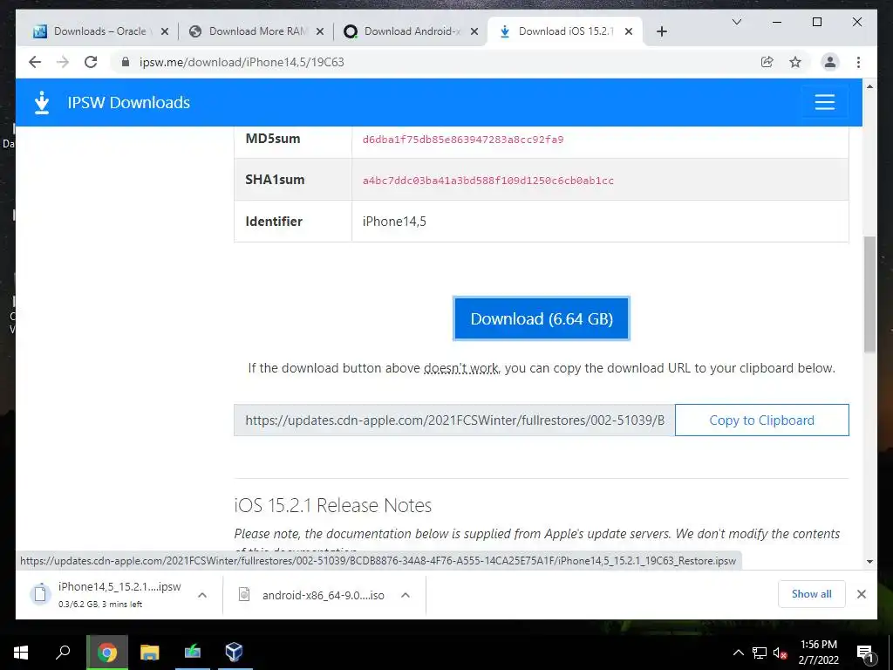The image size is (893, 670).
Task: Click the IPSW Downloads logo icon
Action: click(42, 103)
